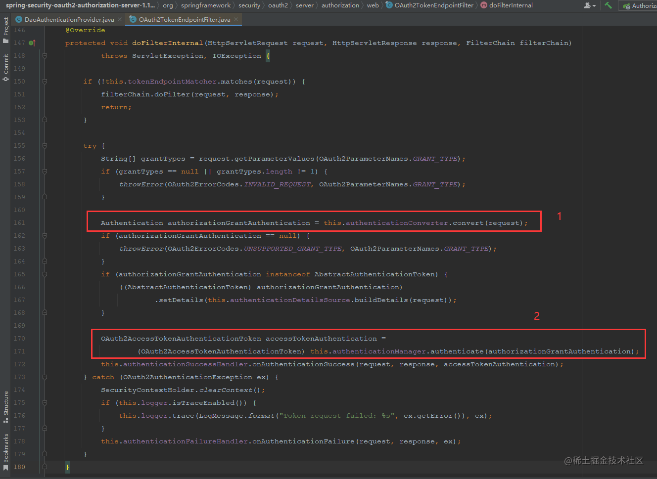Screen dimensions: 657x479
Task: Click authenticationConverter on line 161
Action: pos(397,223)
